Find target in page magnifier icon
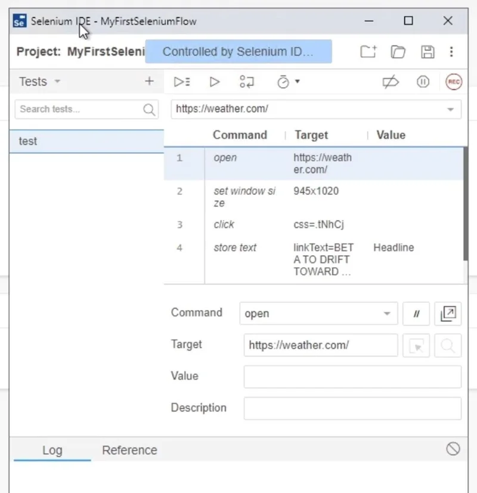 pyautogui.click(x=448, y=346)
